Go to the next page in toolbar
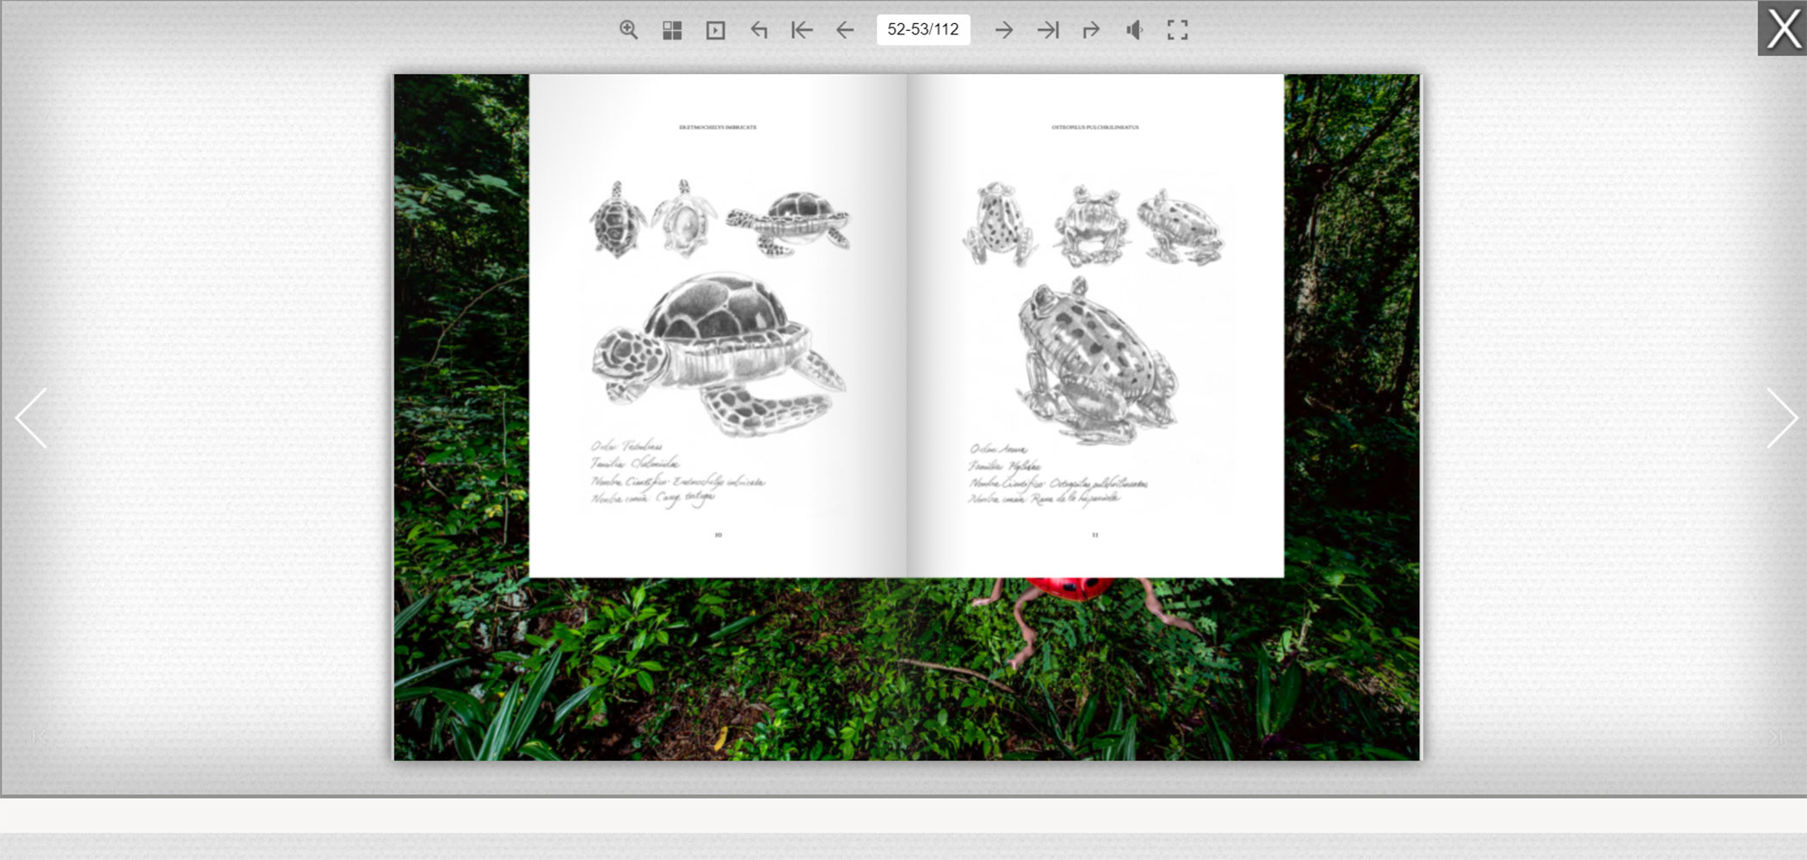The image size is (1807, 860). point(1003,30)
